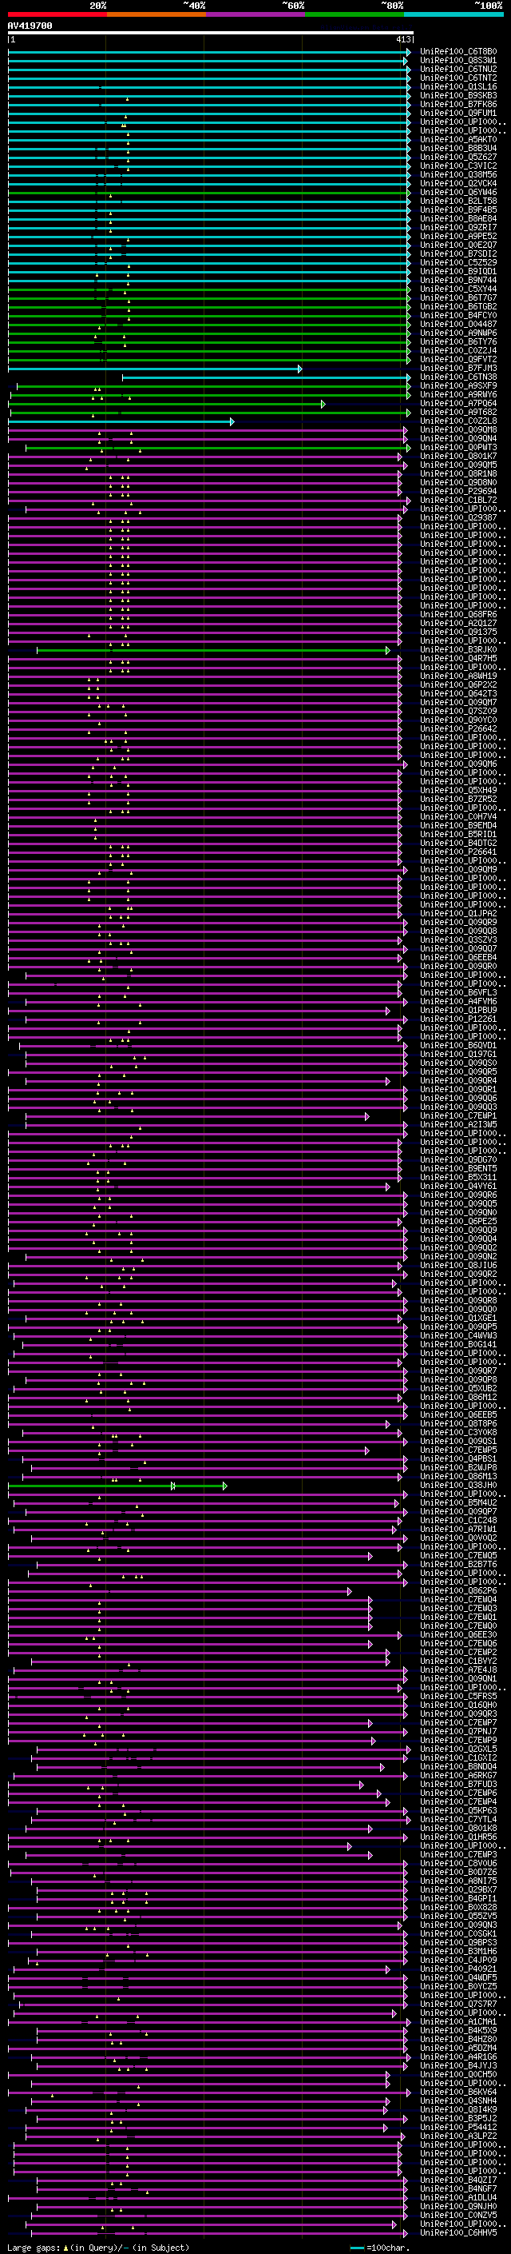Screen dimensions: 511x2254
Task: Select hit label UniRef100_A5AKT0
Action: [x=458, y=140]
